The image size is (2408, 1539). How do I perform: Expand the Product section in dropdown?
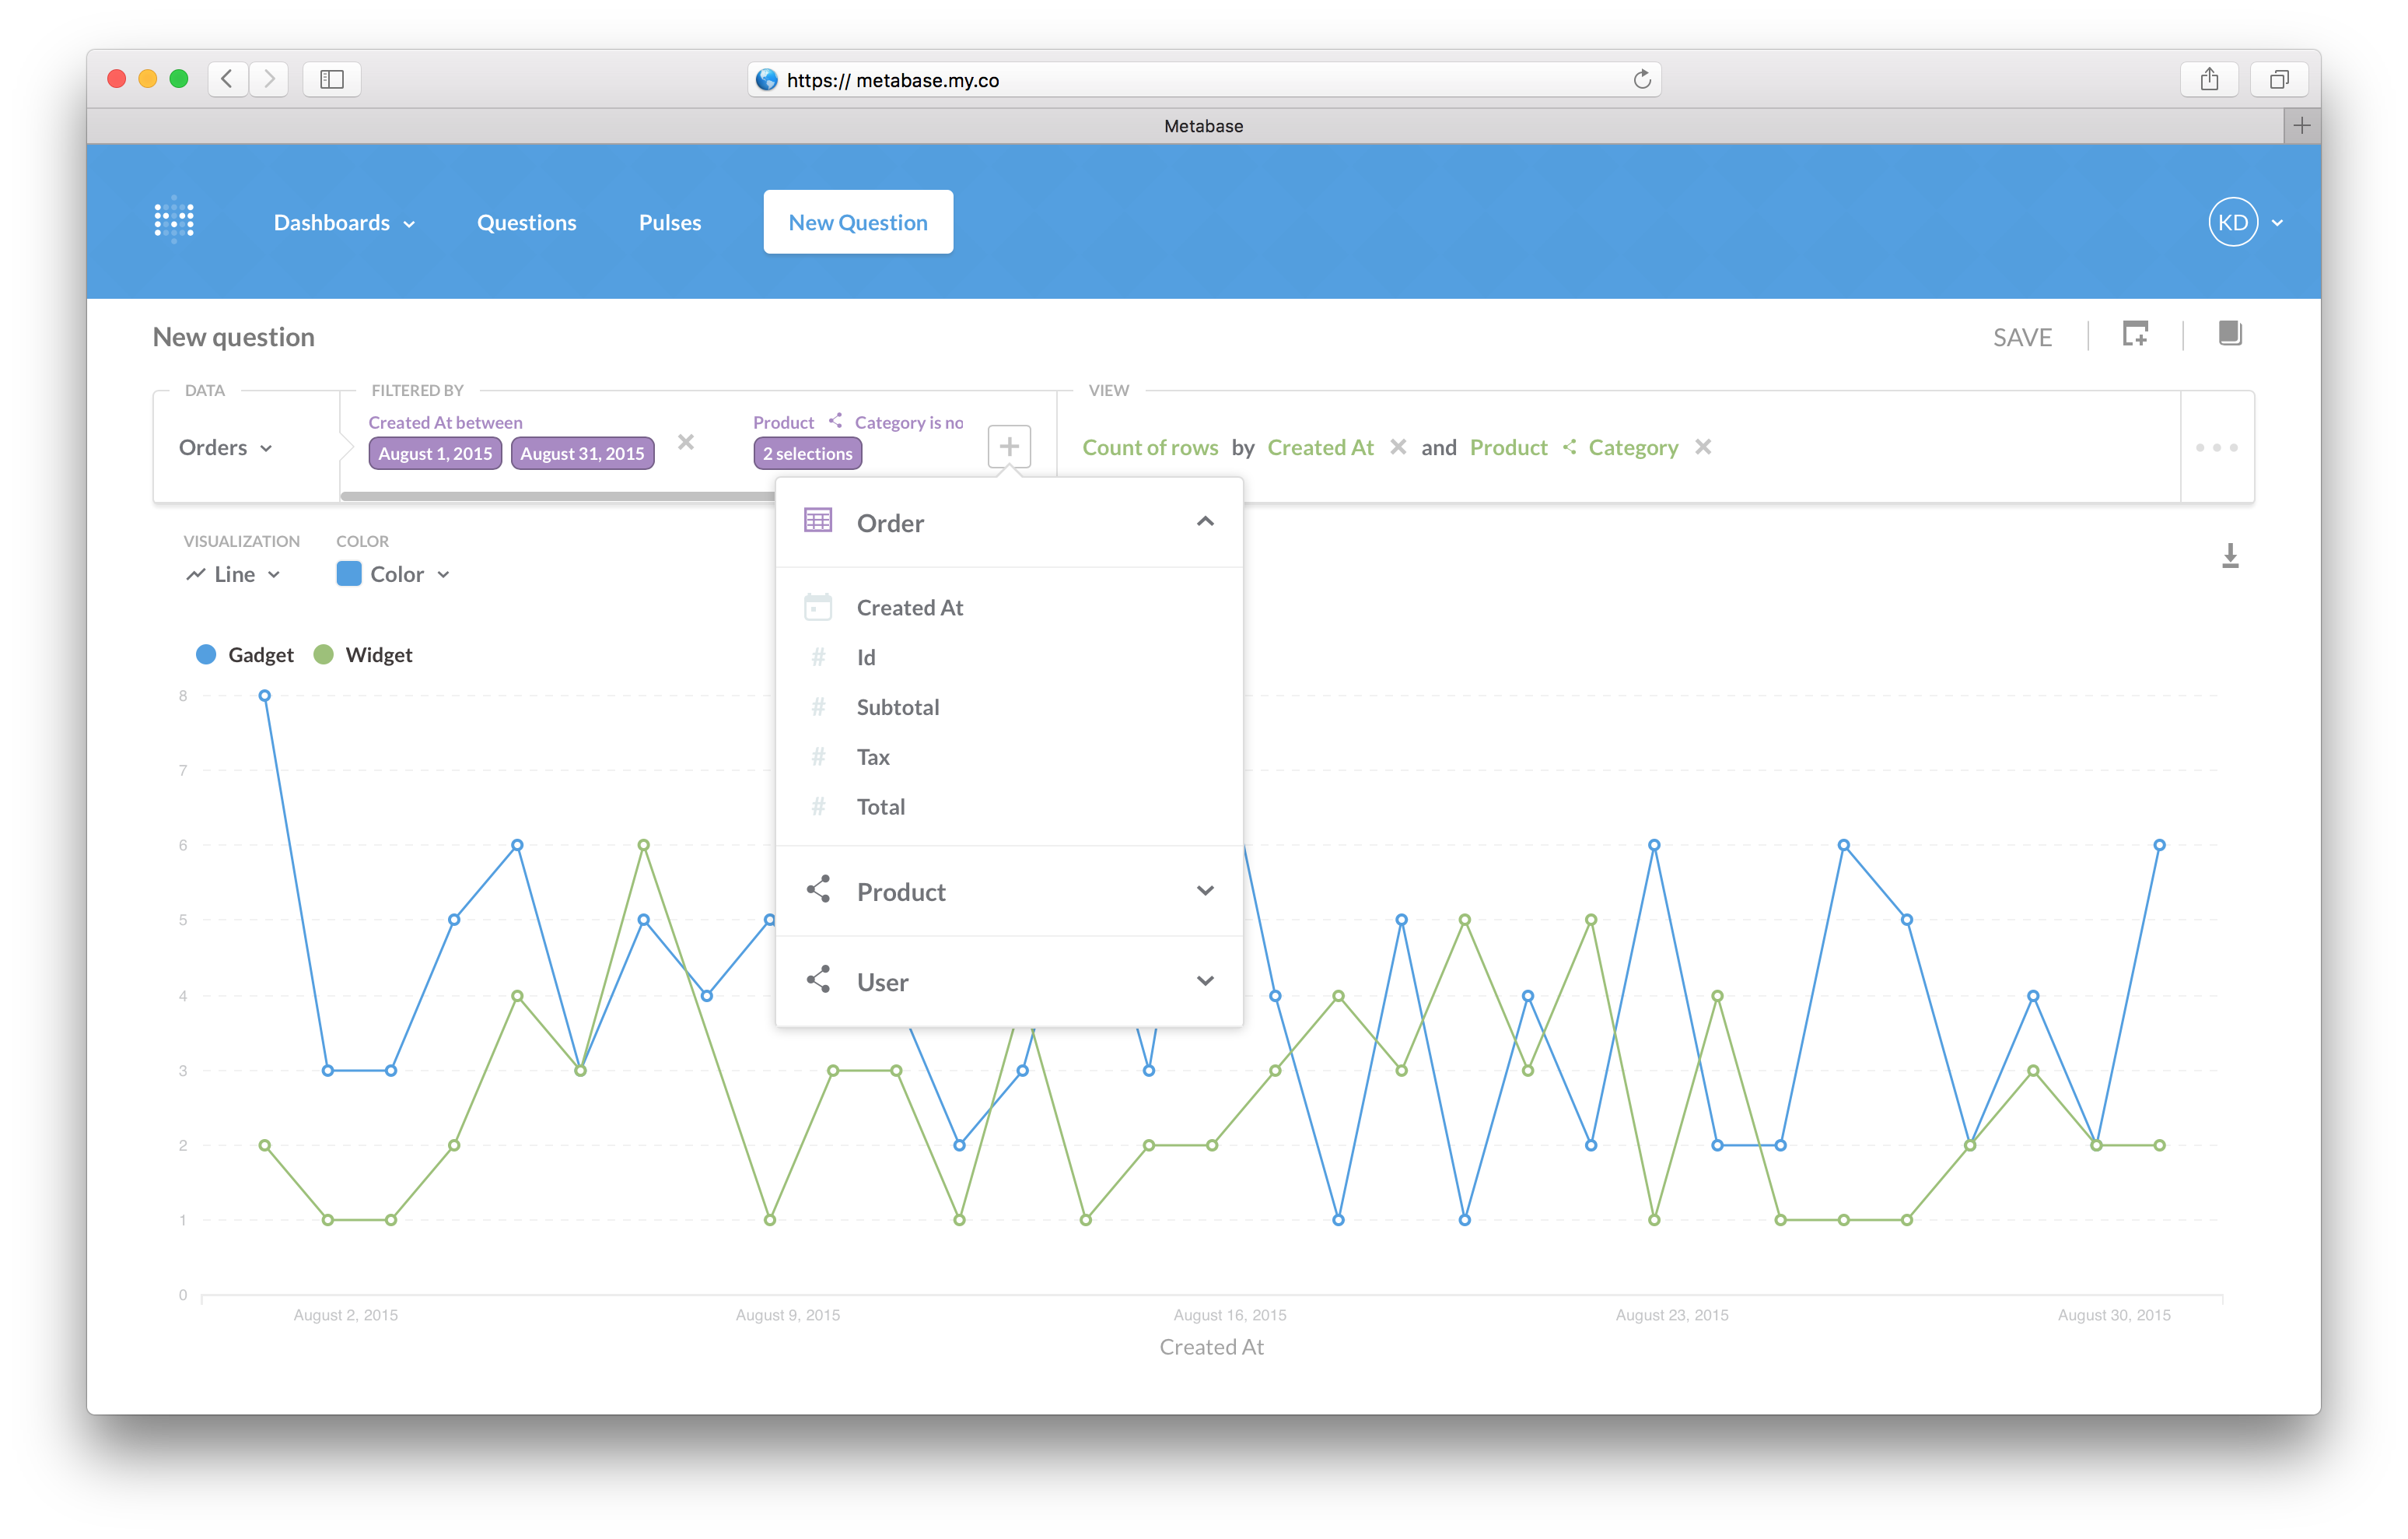tap(1204, 888)
